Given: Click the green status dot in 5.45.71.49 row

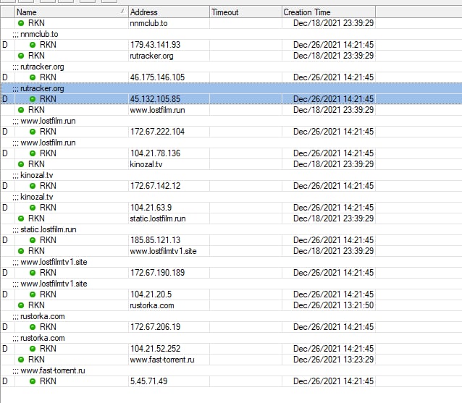Looking at the screenshot, I should [33, 381].
